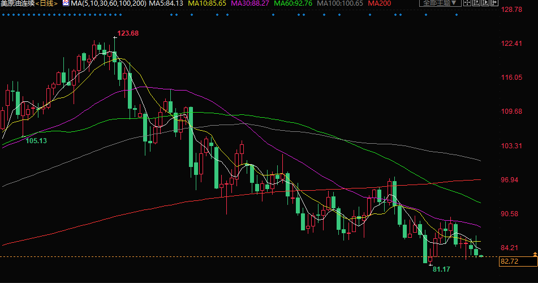The height and width of the screenshot is (283, 538).
Task: Select the yellow MA10:85.65 label
Action: pyautogui.click(x=208, y=3)
